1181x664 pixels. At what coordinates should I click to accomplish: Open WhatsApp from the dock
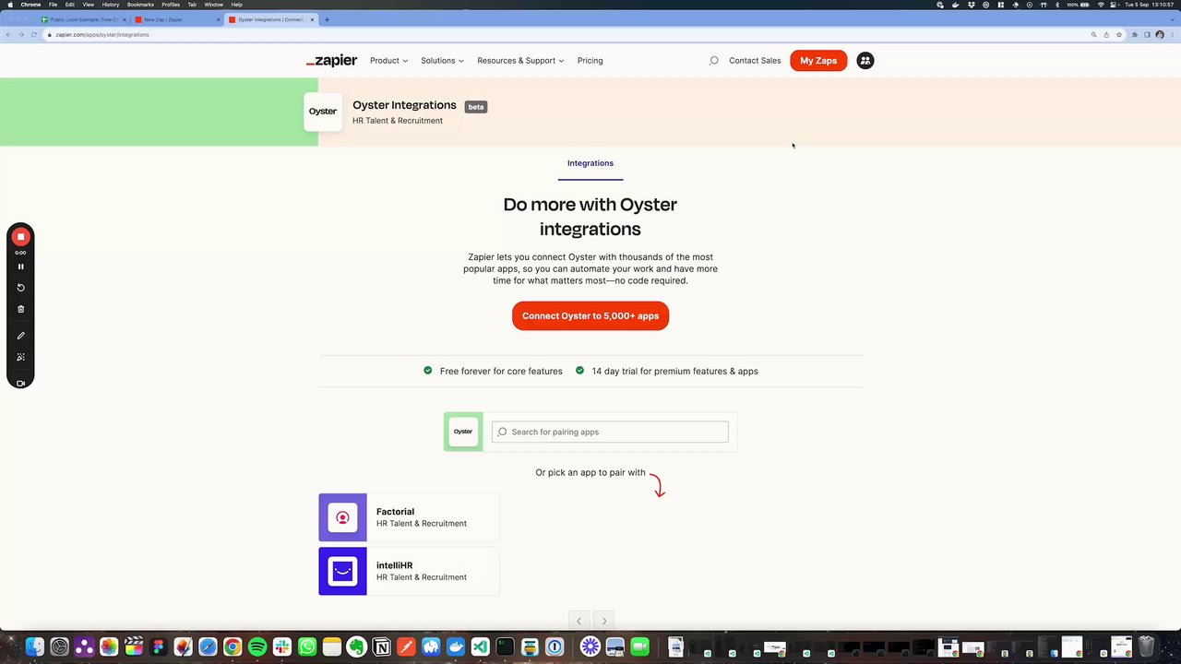point(307,647)
